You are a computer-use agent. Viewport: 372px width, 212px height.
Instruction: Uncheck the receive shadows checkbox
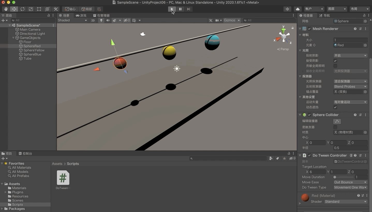335,61
